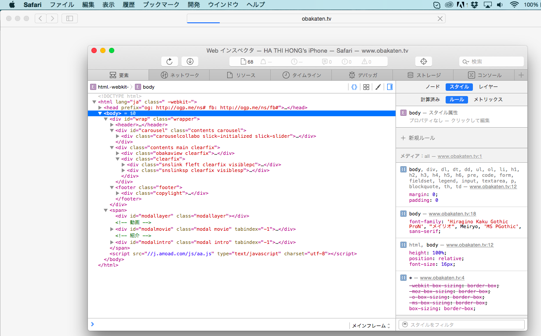Viewport: 541px width, 336px height.
Task: Click Safari's forward navigation arrow
Action: [x=52, y=18]
